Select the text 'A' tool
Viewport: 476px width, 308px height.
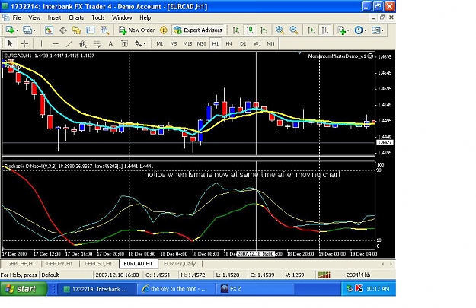(x=110, y=43)
